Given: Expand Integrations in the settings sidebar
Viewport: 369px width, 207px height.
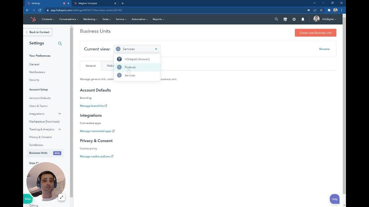Looking at the screenshot, I should point(60,114).
